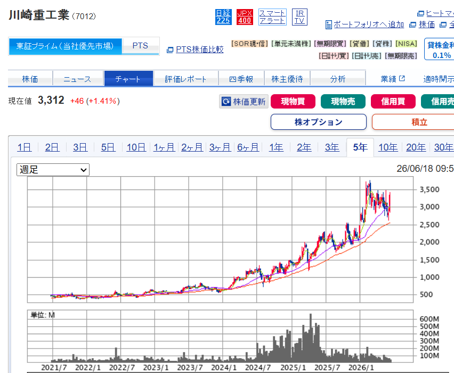Select the 6ヶ月 chart period
This screenshot has height=373, width=454.
pyautogui.click(x=248, y=147)
